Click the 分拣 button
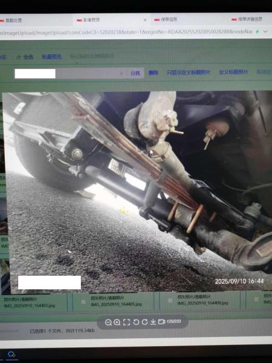 point(135,73)
